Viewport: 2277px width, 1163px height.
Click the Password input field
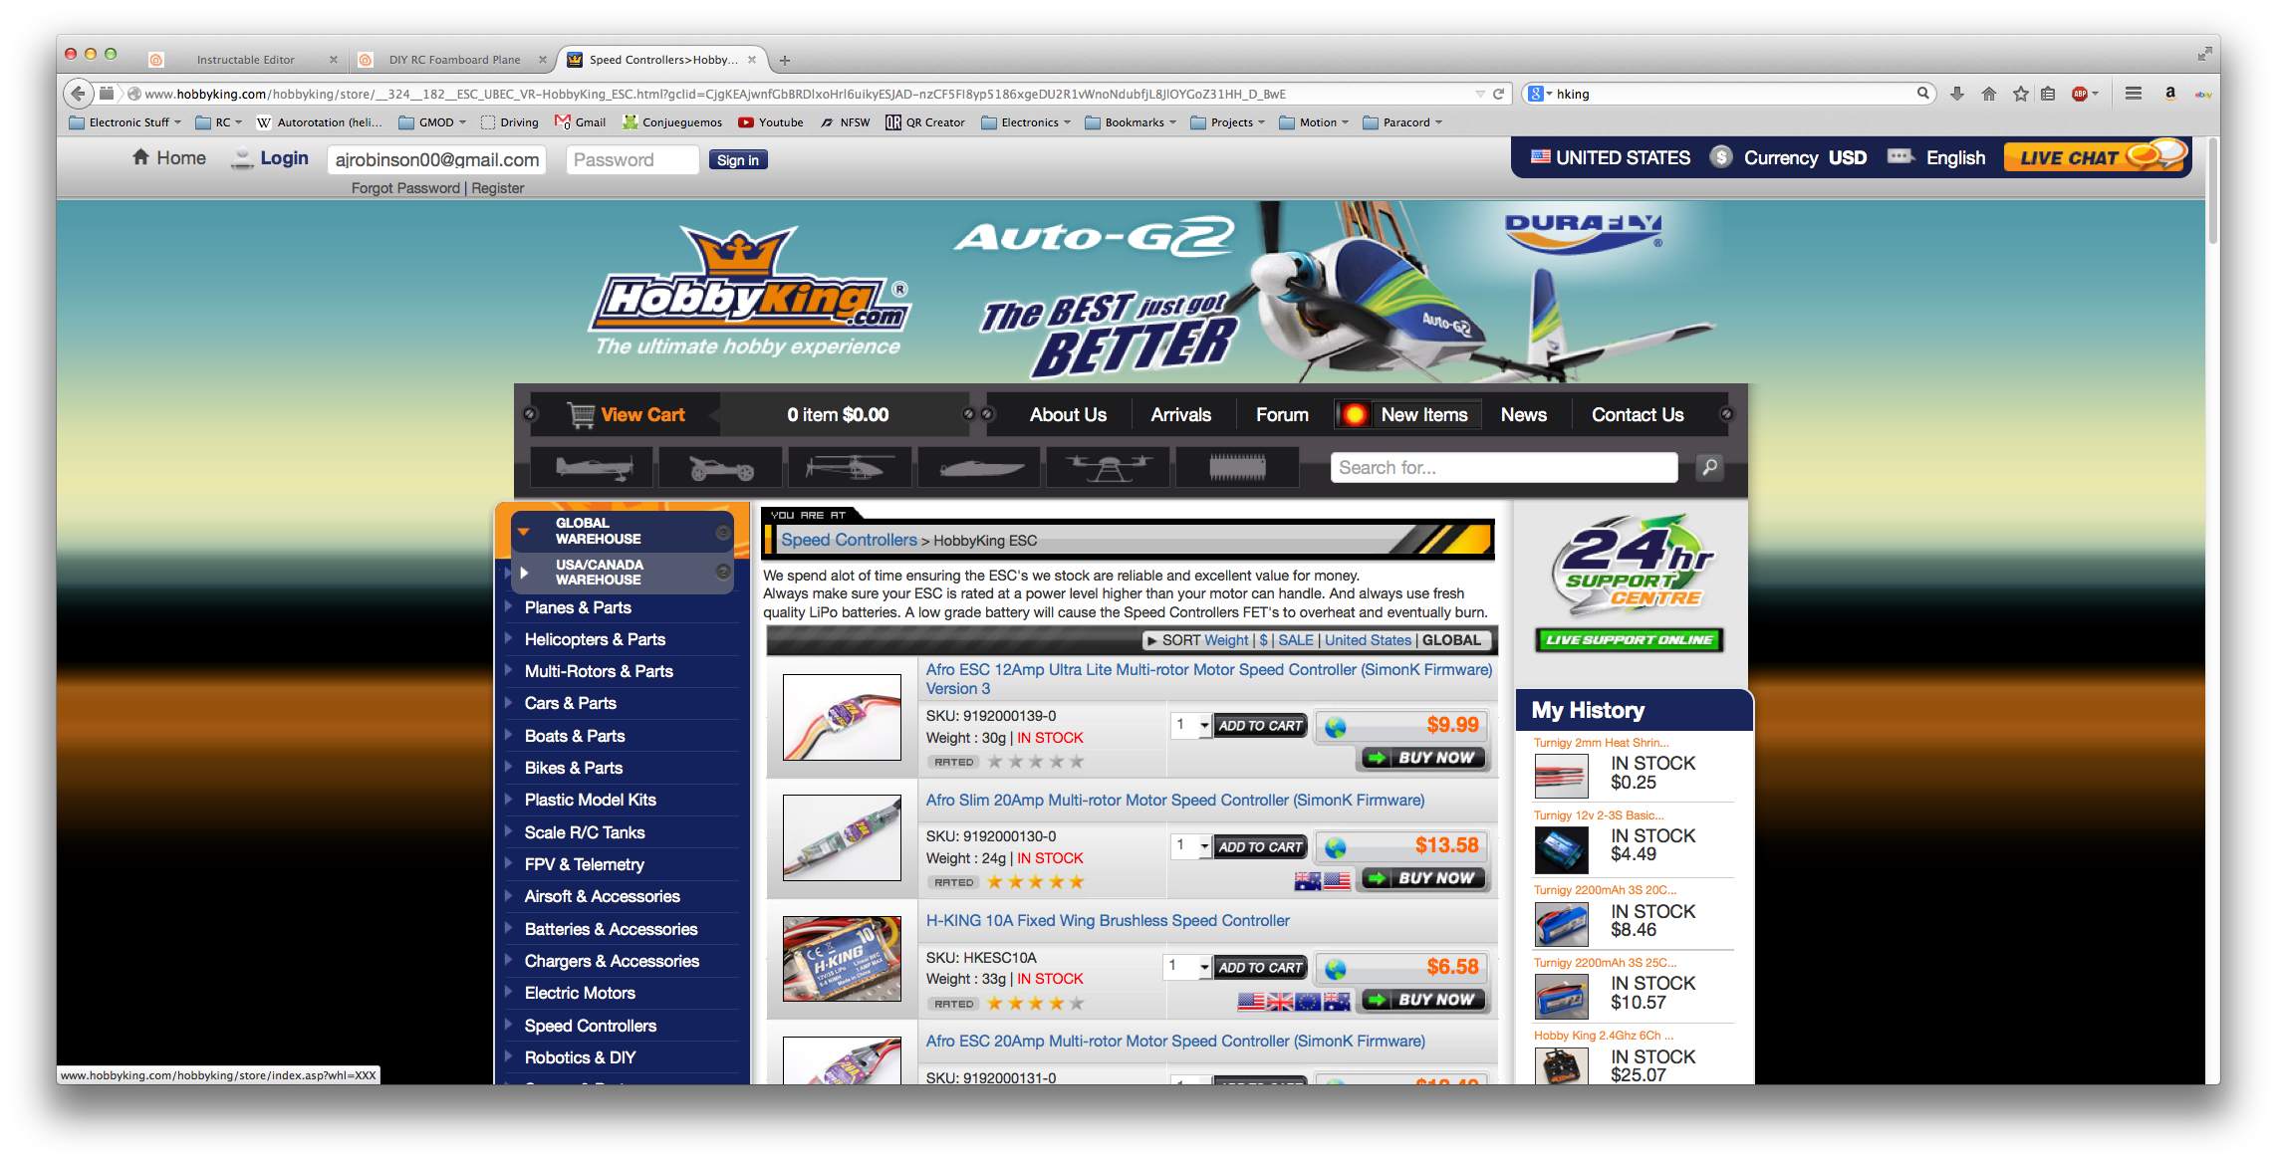(x=632, y=160)
